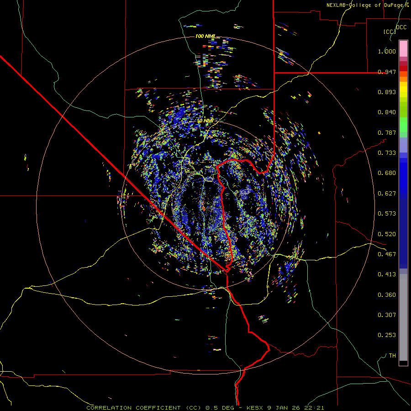Click the 100 NMI range ring label
411x411 pixels.
click(205, 36)
